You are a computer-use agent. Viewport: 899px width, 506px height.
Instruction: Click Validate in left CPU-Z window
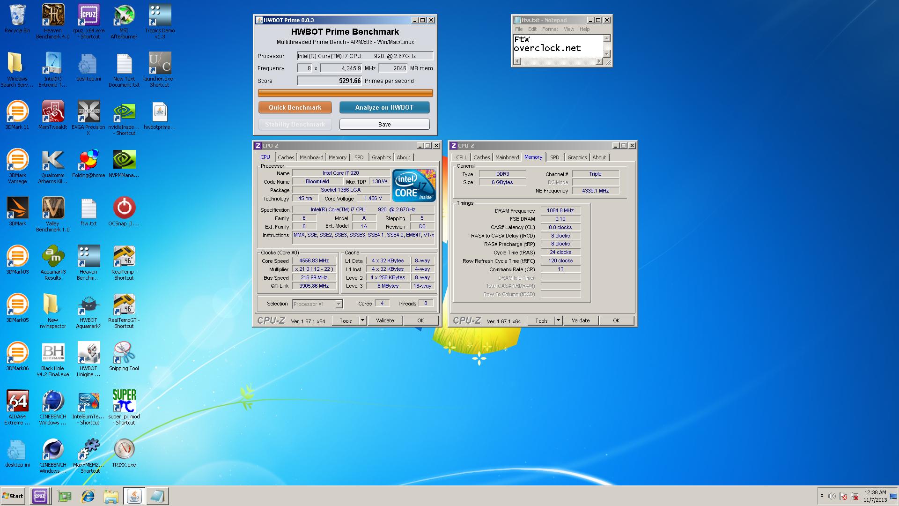(385, 320)
